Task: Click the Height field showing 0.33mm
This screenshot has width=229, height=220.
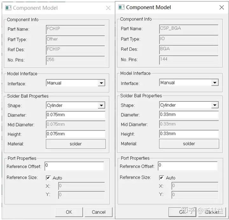Action: (189, 133)
